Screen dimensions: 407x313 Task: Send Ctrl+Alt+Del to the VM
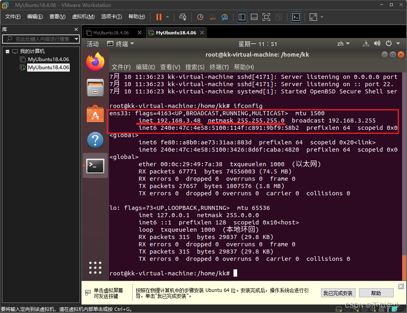coord(183,17)
